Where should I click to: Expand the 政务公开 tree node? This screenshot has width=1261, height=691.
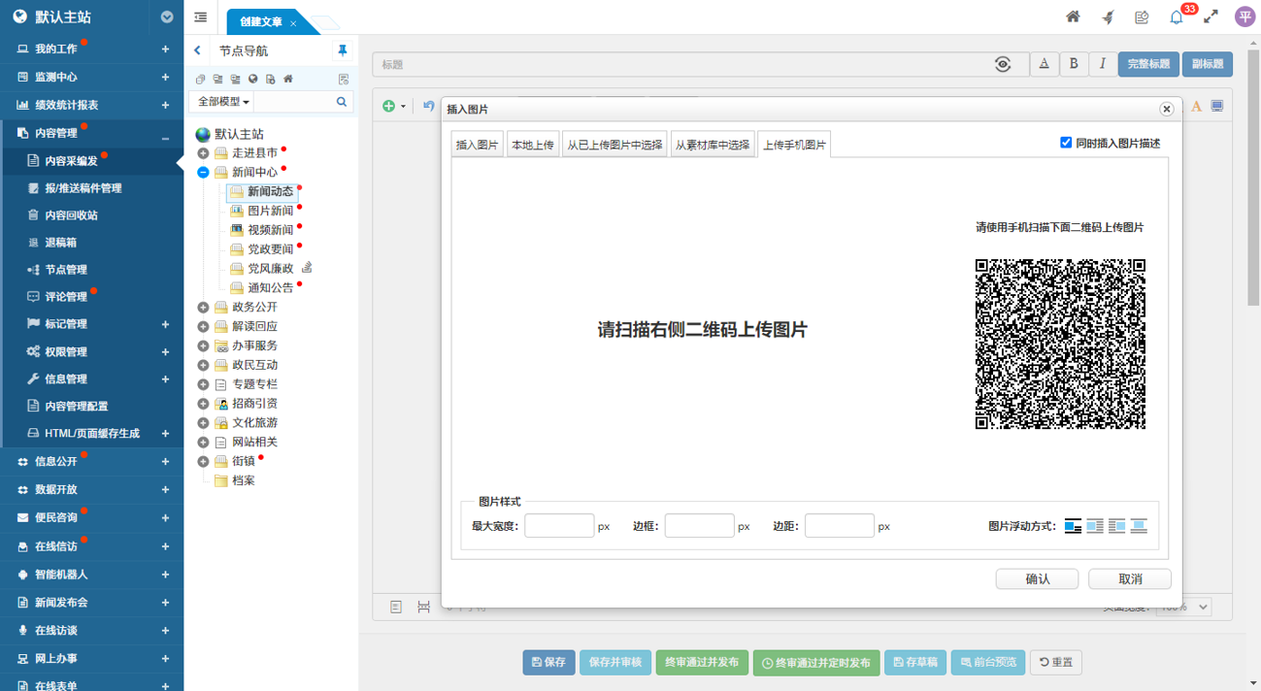tap(203, 308)
